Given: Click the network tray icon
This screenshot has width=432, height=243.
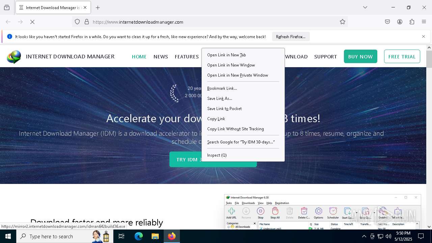Looking at the screenshot, I should point(380,236).
